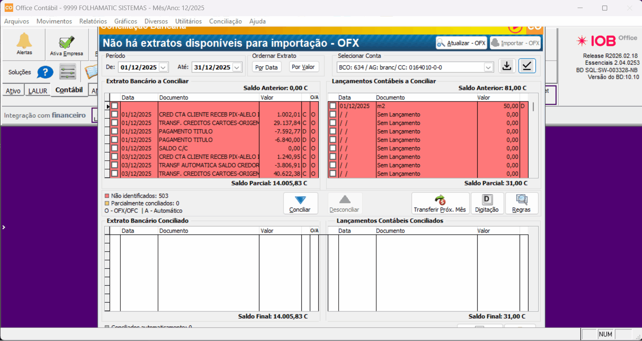Viewport: 642px width, 341px height.
Task: Click the checkmark confirm icon beside account selector
Action: coord(527,66)
